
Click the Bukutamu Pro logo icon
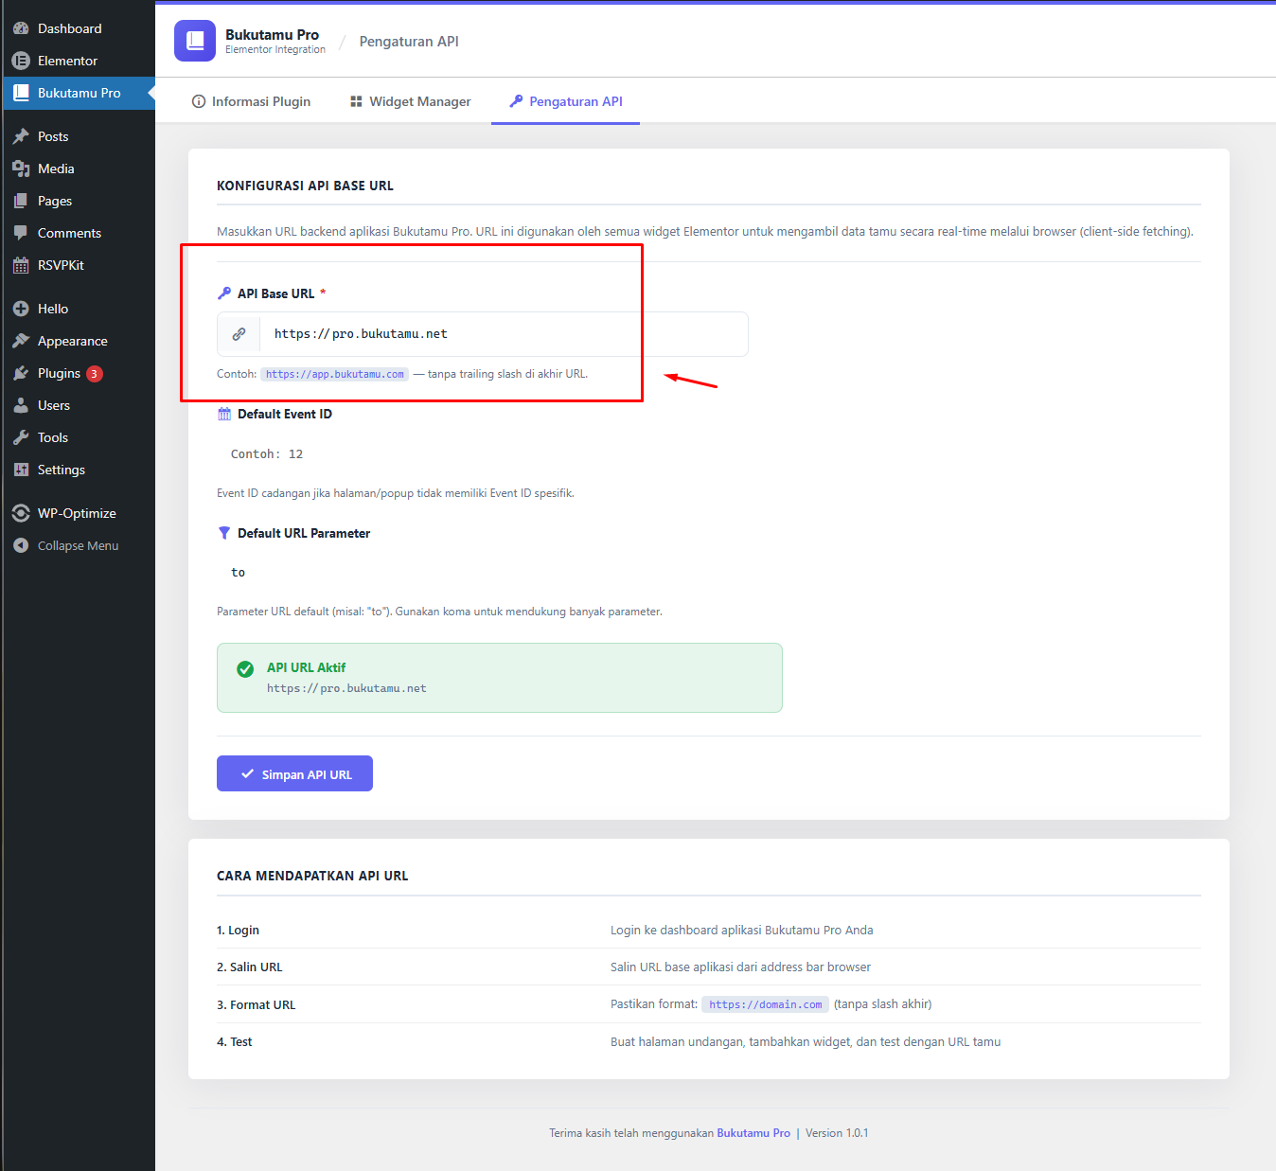[x=195, y=40]
